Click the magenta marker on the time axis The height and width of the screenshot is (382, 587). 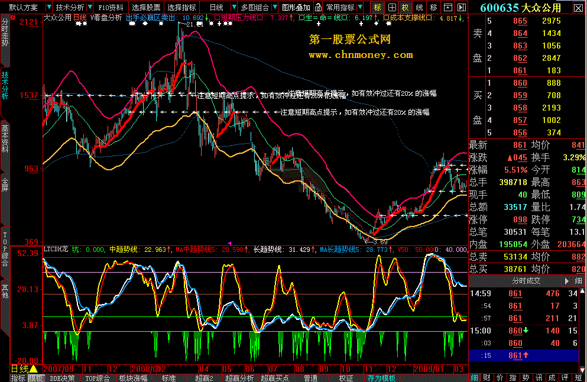(x=229, y=243)
